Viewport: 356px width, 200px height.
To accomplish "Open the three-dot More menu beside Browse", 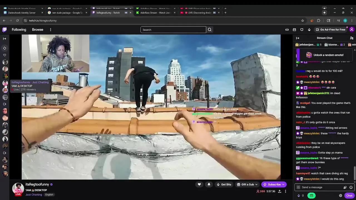I will tap(51, 30).
